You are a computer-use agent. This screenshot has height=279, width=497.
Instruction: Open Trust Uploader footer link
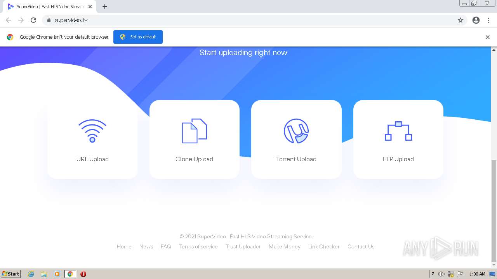coord(243,246)
